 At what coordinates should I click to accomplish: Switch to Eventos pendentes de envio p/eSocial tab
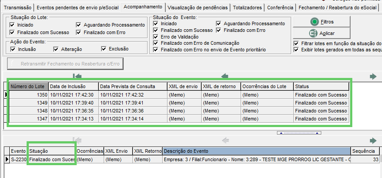coord(78,8)
